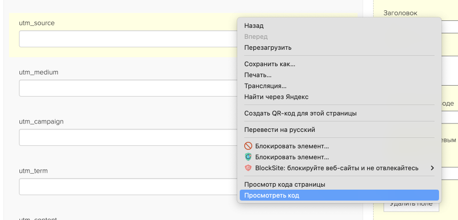Screen dimensions: 458x220
Task: Click the red AdBlock block element icon
Action: pyautogui.click(x=248, y=146)
